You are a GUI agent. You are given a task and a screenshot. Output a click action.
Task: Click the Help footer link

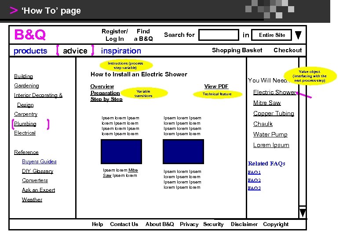[97, 224]
